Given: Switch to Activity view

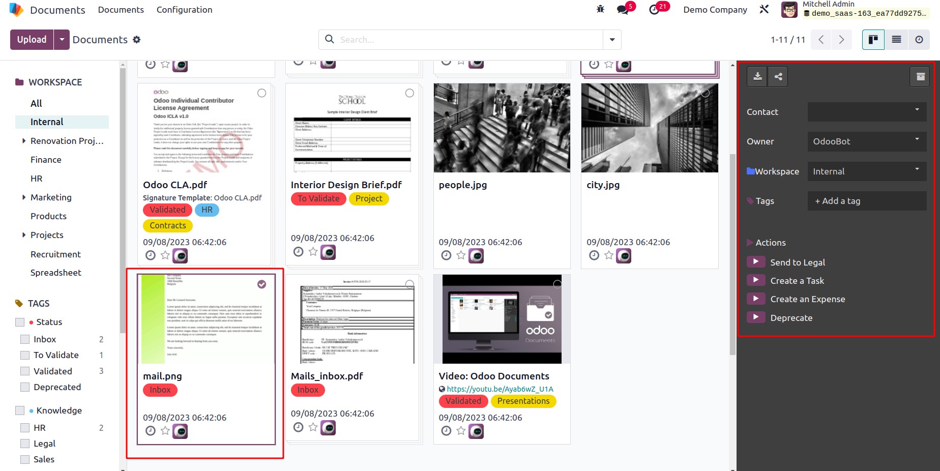Looking at the screenshot, I should (919, 40).
